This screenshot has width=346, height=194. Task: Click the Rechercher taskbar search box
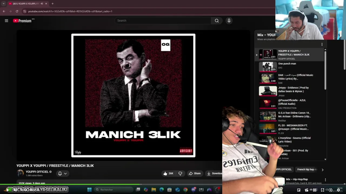[x=114, y=190]
